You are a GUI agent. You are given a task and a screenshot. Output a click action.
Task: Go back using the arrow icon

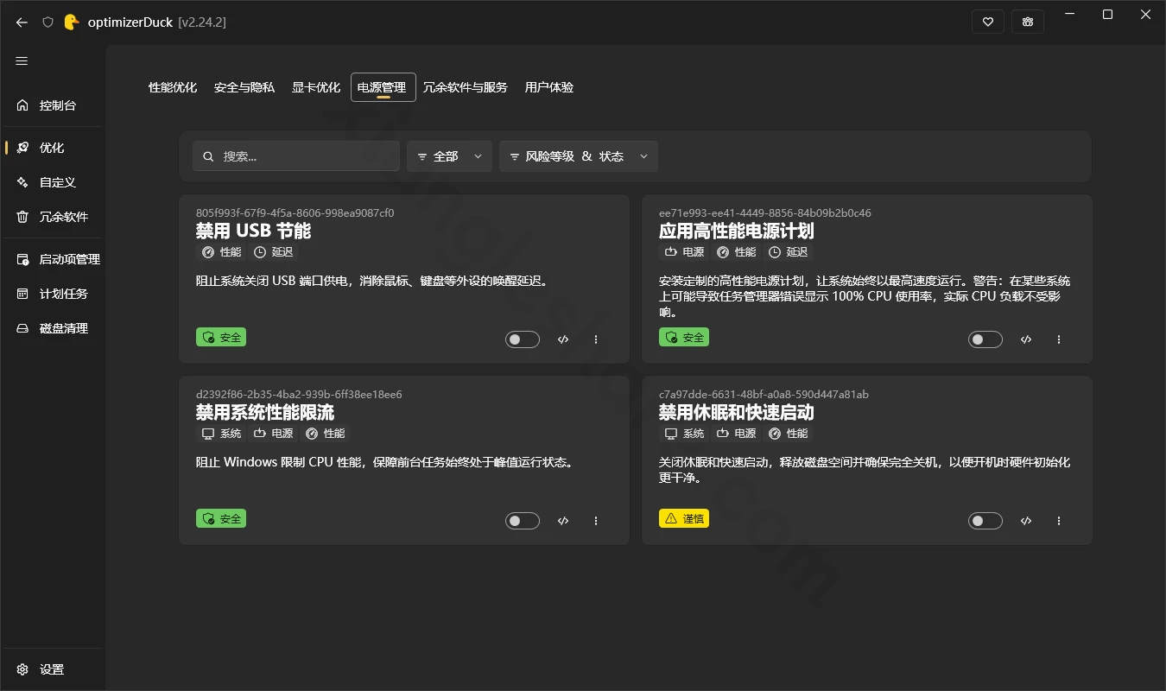point(22,22)
